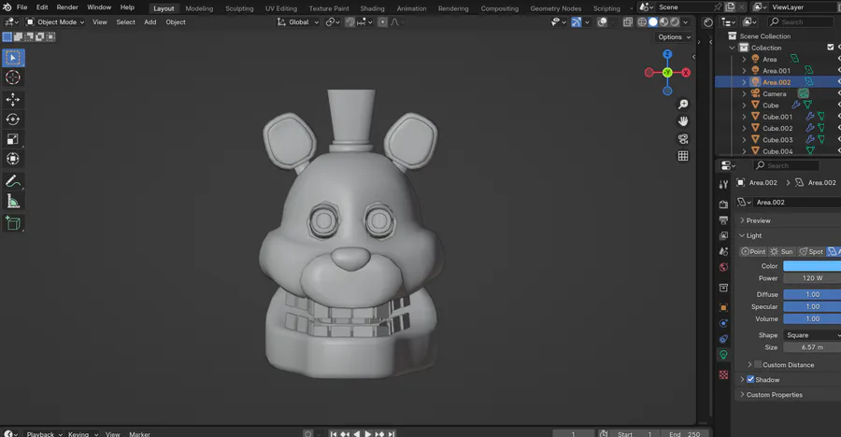Toggle viewport gizmos display
841x437 pixels.
[x=576, y=22]
